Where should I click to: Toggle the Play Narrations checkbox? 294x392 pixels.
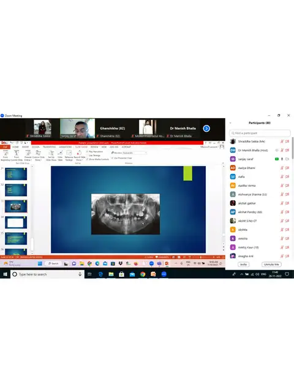pyautogui.click(x=87, y=151)
